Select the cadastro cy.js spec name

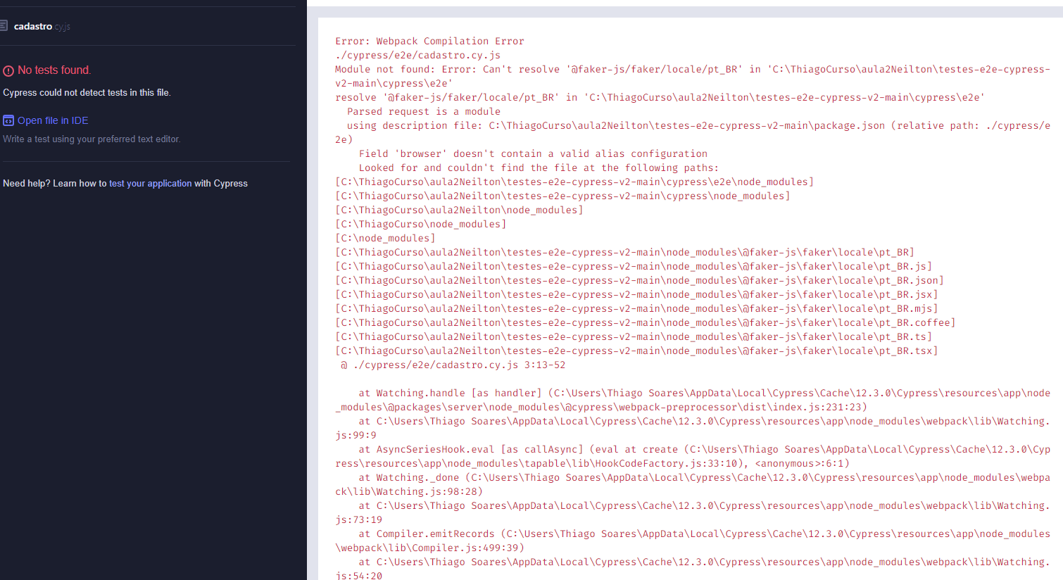coord(42,26)
